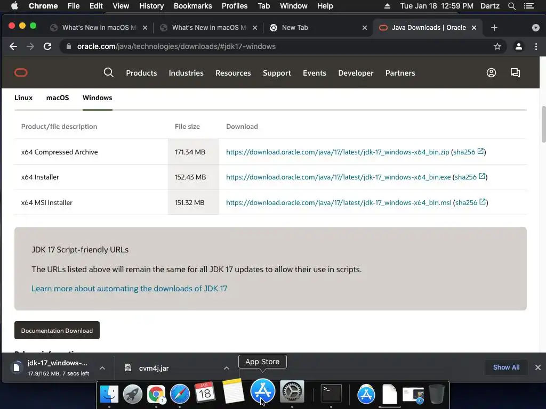546x409 pixels.
Task: Open the Oracle chat contact icon
Action: (x=515, y=72)
